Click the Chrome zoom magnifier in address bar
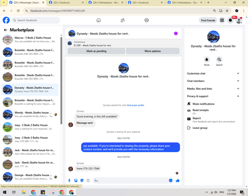Viewport: 248px width, 196px height. (x=214, y=11)
